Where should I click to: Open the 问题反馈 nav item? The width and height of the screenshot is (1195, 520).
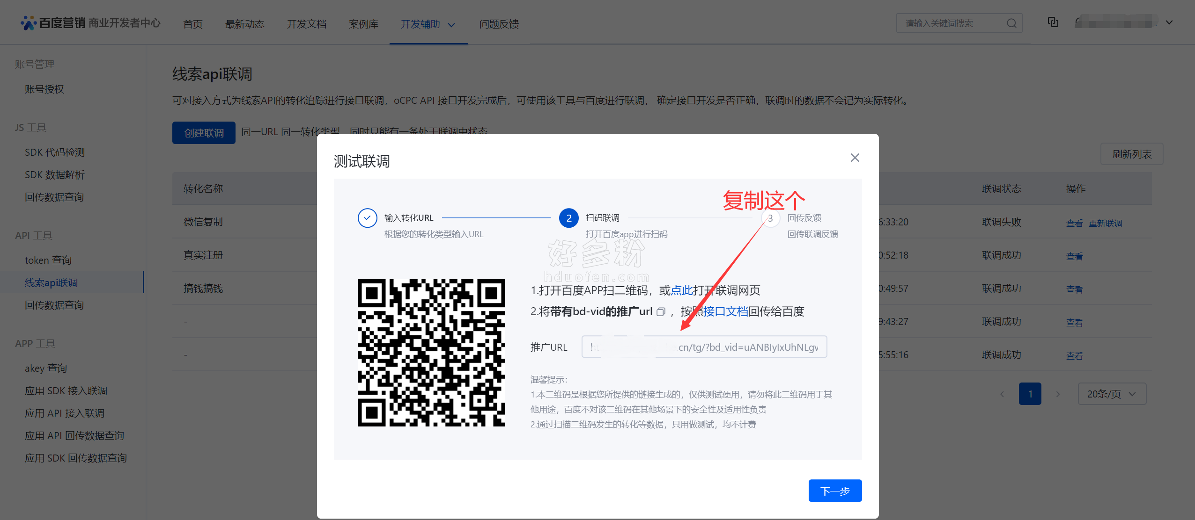click(499, 24)
